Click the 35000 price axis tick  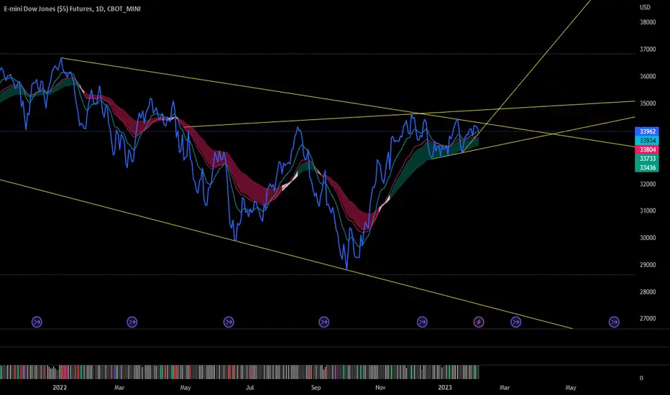[647, 103]
